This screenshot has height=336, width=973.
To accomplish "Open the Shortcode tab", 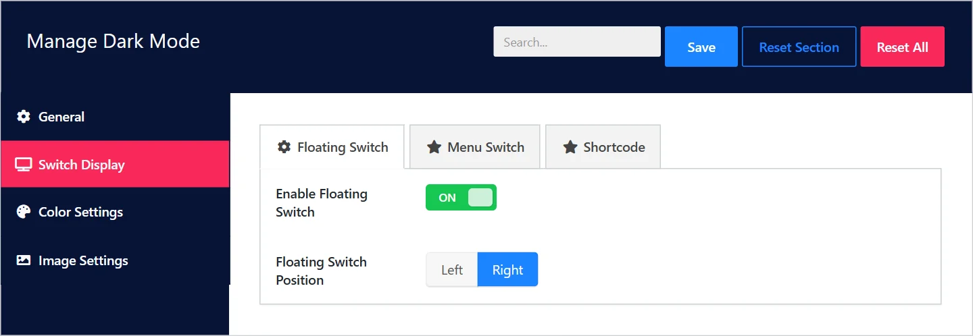I will 603,147.
